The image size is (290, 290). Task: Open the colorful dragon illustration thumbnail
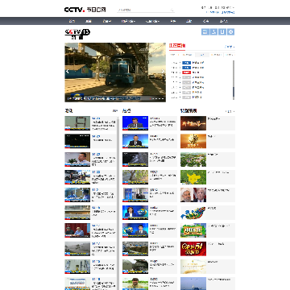click(193, 213)
